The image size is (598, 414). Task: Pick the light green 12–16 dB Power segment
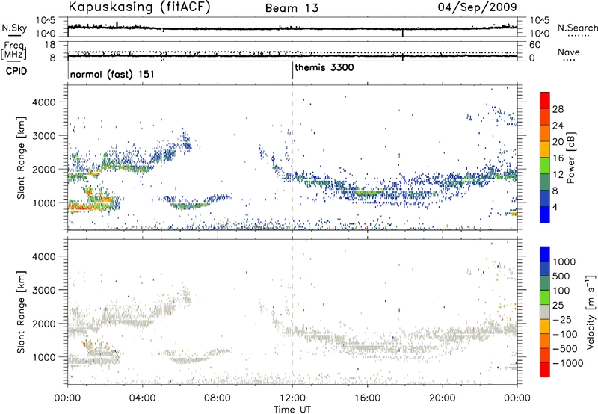coord(545,165)
